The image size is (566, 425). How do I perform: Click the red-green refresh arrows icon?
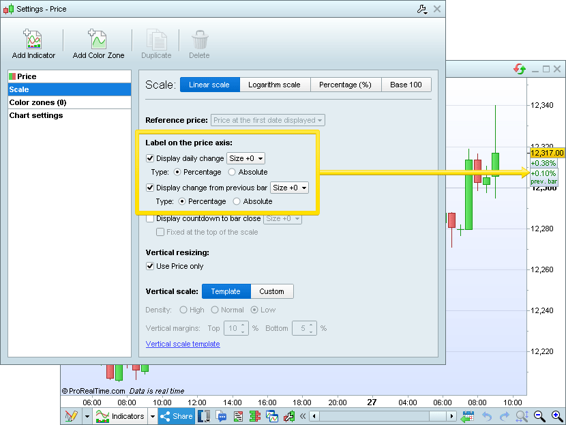[x=520, y=69]
